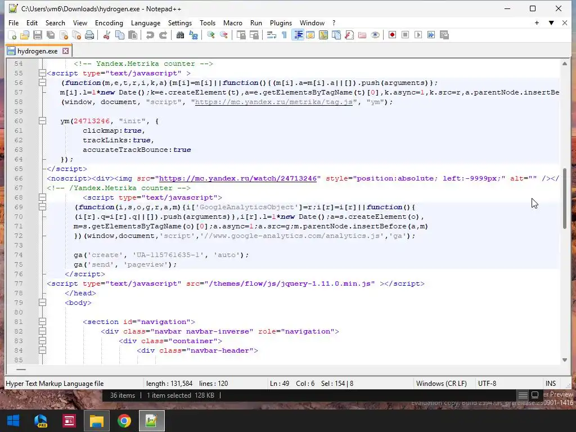Viewport: 576px width, 432px height.
Task: Create a new document via toolbar icon
Action: pyautogui.click(x=12, y=35)
